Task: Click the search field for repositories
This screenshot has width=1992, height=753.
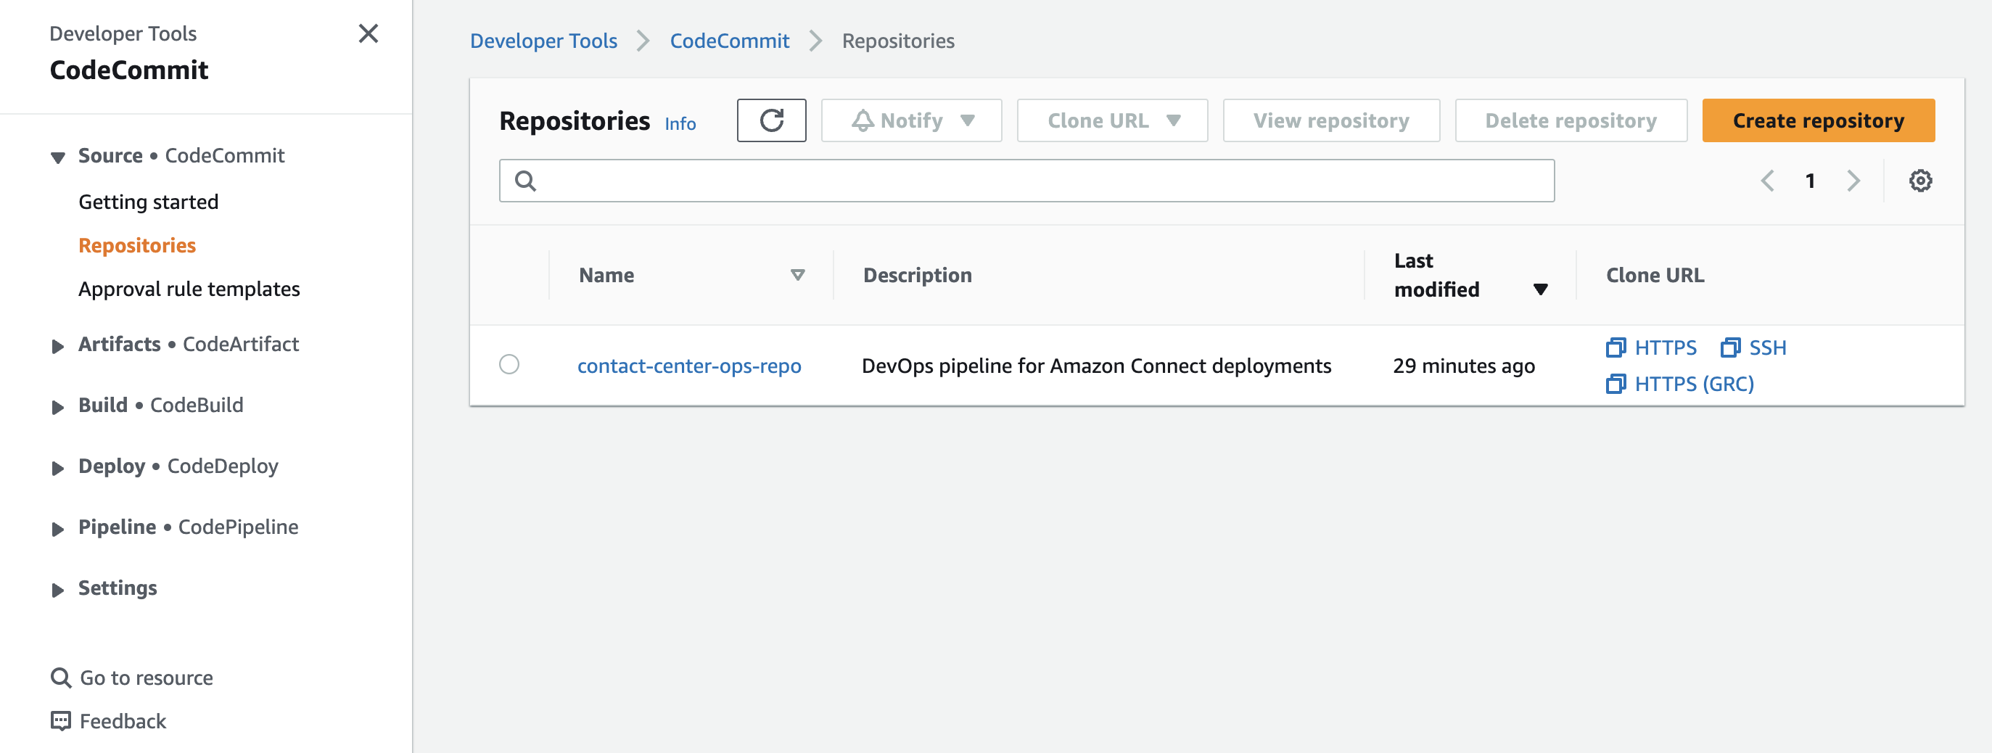Action: (1026, 181)
